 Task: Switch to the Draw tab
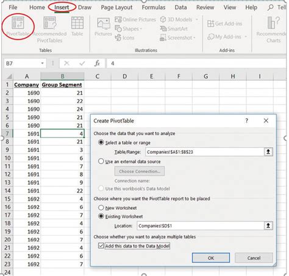85,7
